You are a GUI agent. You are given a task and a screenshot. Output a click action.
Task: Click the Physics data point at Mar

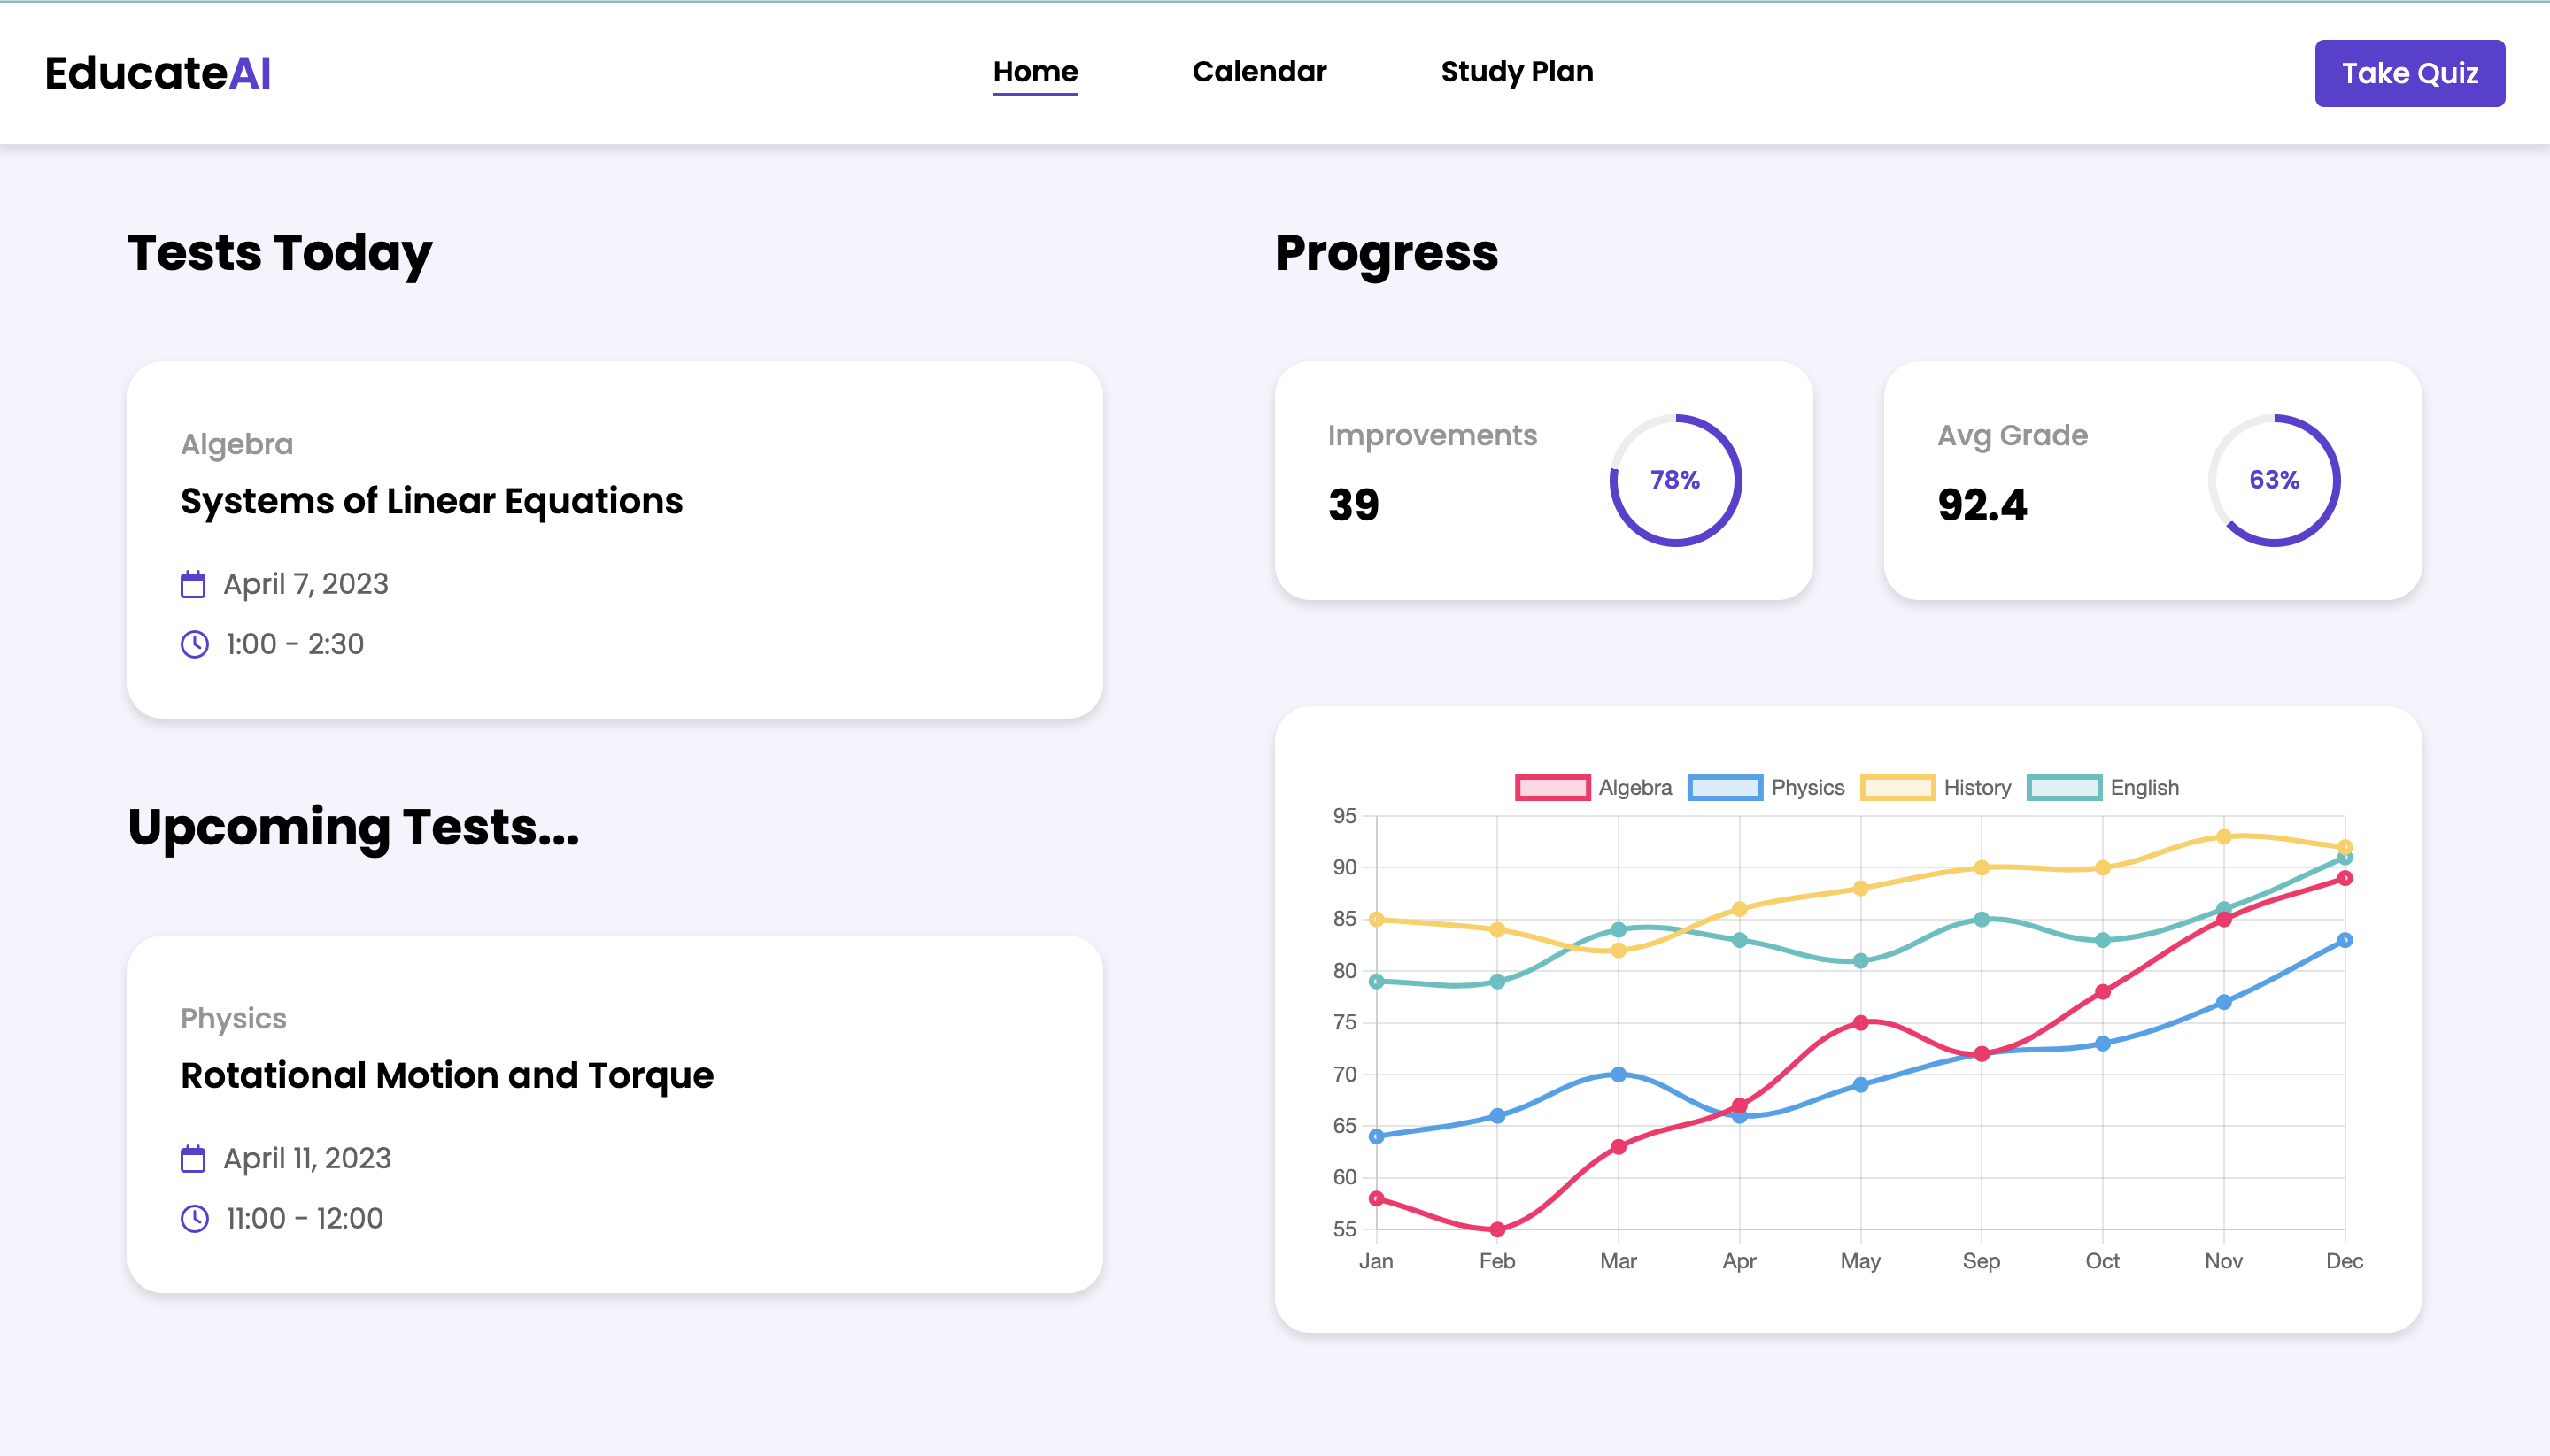tap(1619, 1074)
